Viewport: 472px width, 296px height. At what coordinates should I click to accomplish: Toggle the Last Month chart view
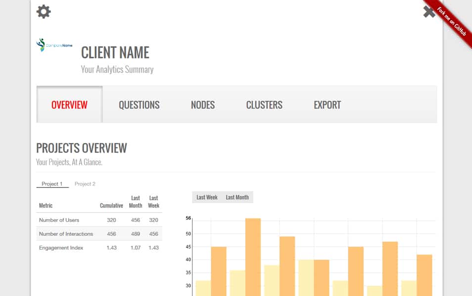pos(236,197)
